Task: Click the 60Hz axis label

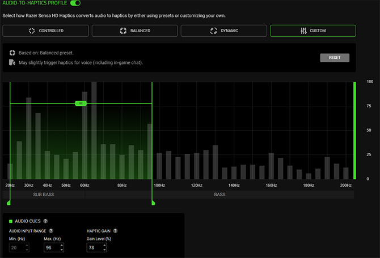Action: point(85,185)
